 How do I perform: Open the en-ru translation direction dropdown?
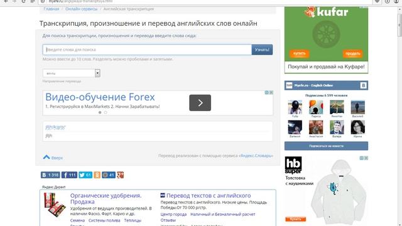(x=71, y=73)
